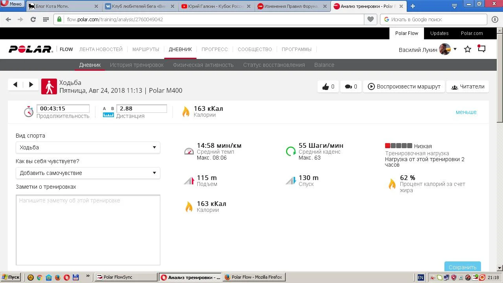503x283 pixels.
Task: Click the browser reload icon
Action: [x=33, y=19]
